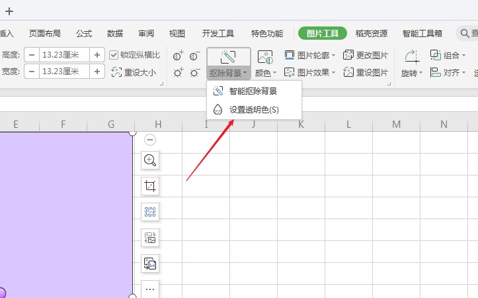Click the floating dashed-frame picture icon
The image size is (478, 298).
tap(150, 212)
